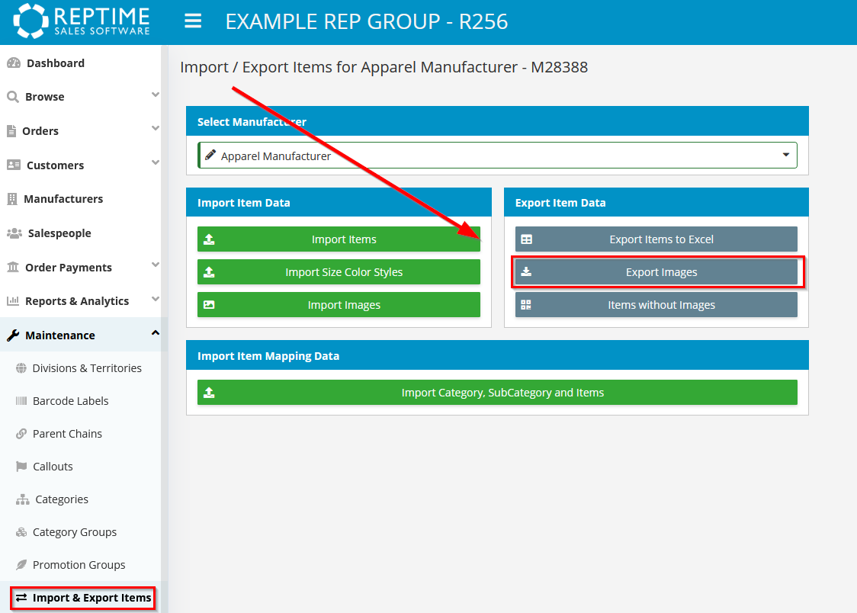Click the Import & Export Items arrows icon
This screenshot has width=857, height=613.
pos(21,598)
